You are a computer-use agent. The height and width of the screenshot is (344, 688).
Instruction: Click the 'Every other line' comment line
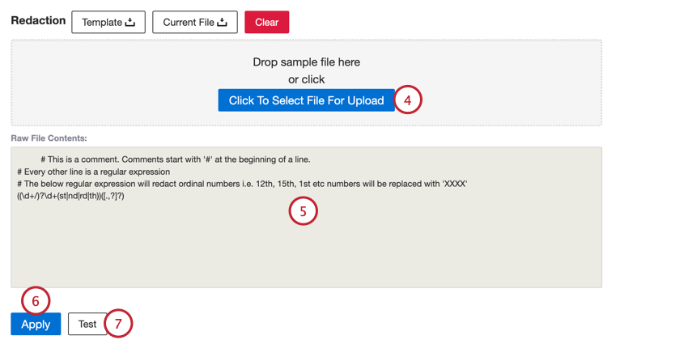pos(93,172)
